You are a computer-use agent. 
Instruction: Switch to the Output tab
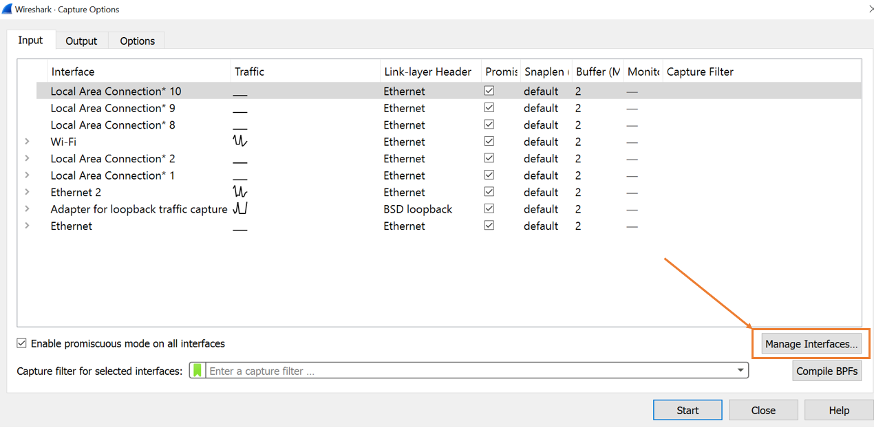click(x=81, y=41)
